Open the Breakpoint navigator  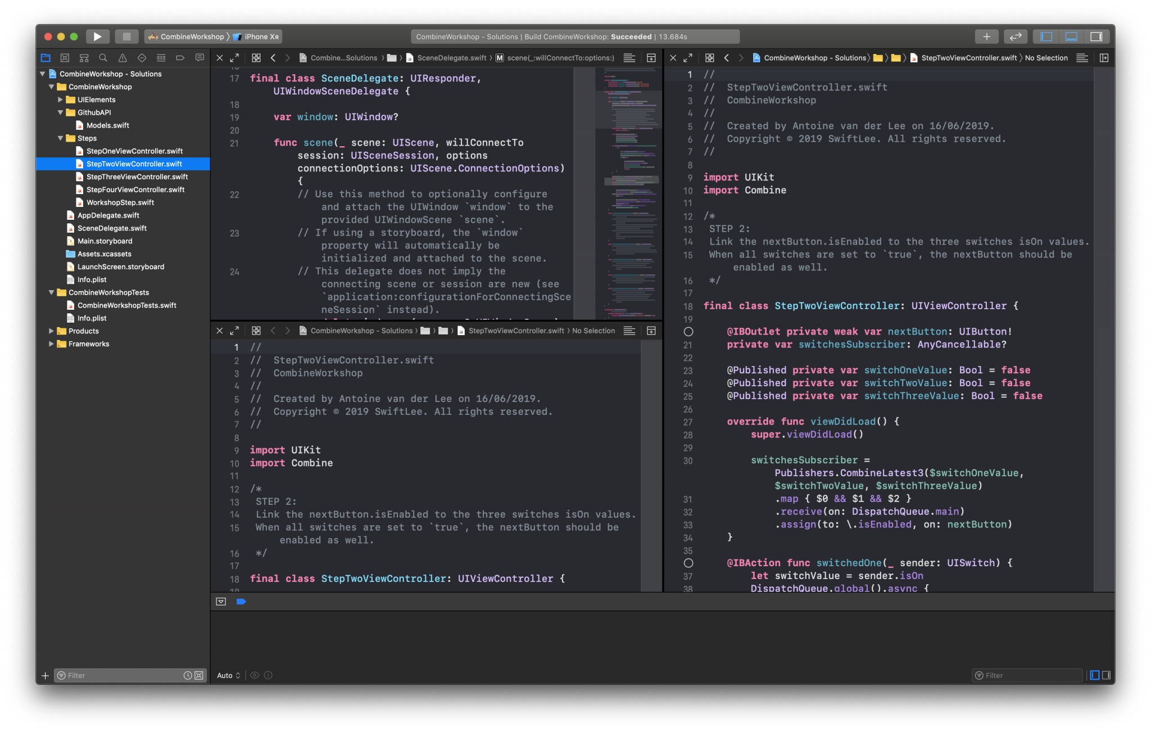coord(180,57)
